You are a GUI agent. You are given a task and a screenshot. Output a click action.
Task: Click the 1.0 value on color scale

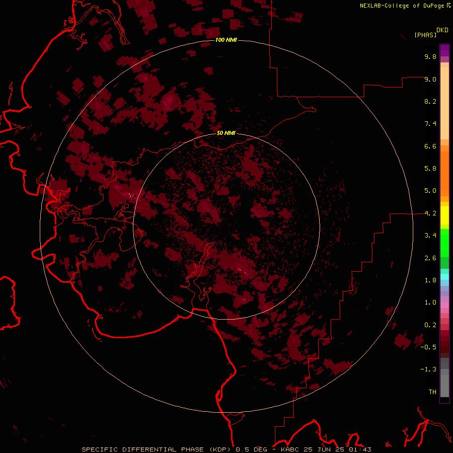click(x=430, y=303)
